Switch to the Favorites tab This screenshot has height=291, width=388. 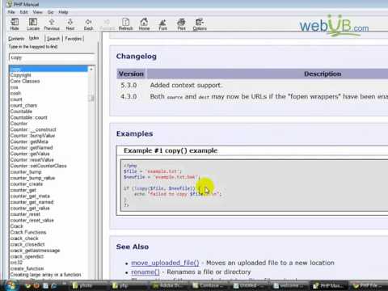coord(74,39)
